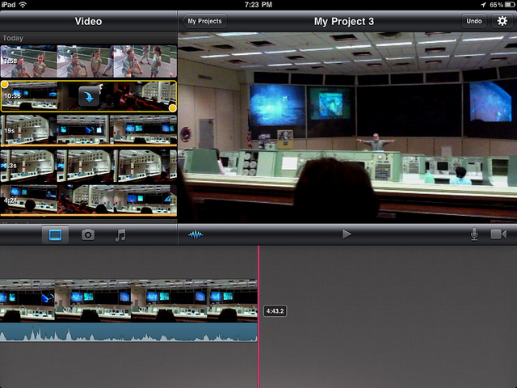Insert selected clip with blue arrow
Viewport: 517px width, 388px height.
click(x=89, y=97)
